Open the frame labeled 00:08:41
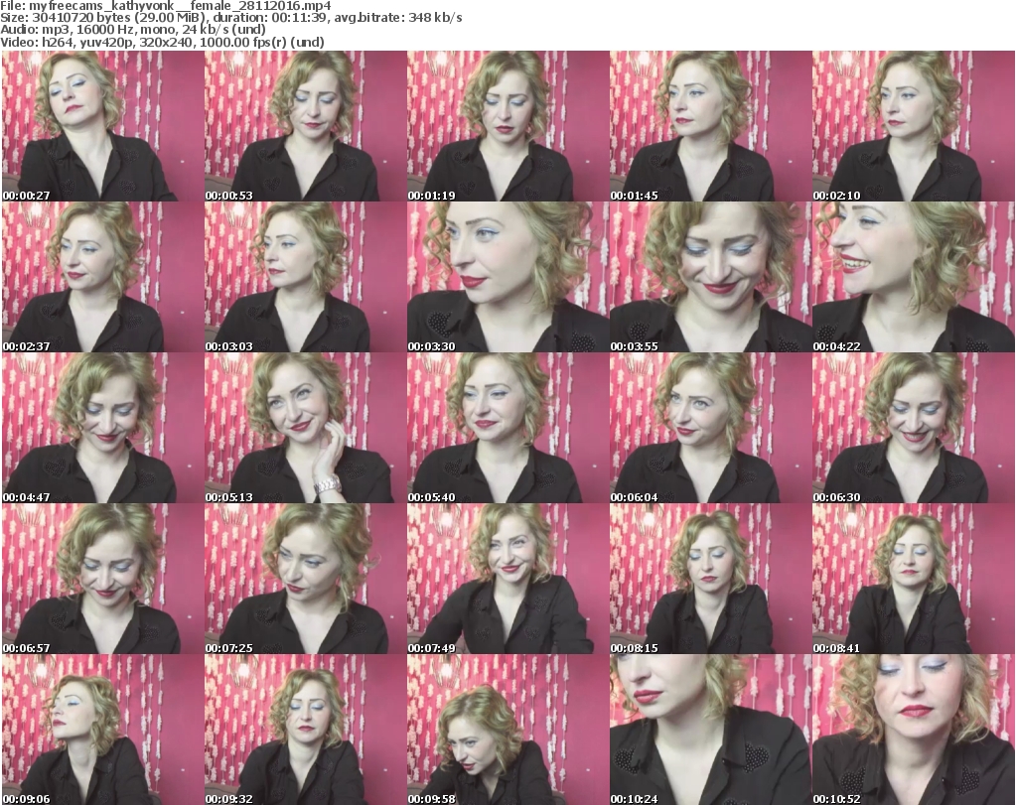 coord(913,579)
